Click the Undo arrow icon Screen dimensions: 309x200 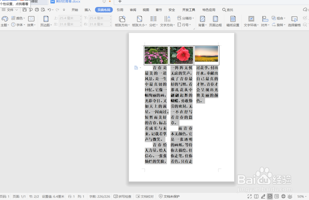click(x=49, y=10)
